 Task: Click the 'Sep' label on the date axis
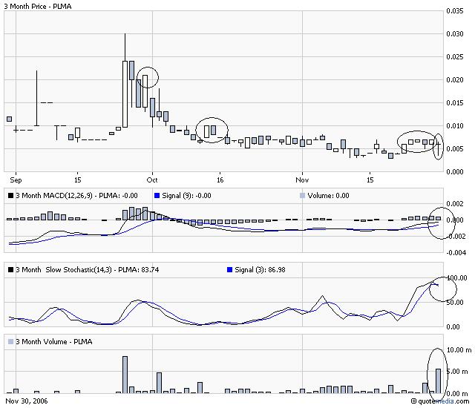click(16, 180)
